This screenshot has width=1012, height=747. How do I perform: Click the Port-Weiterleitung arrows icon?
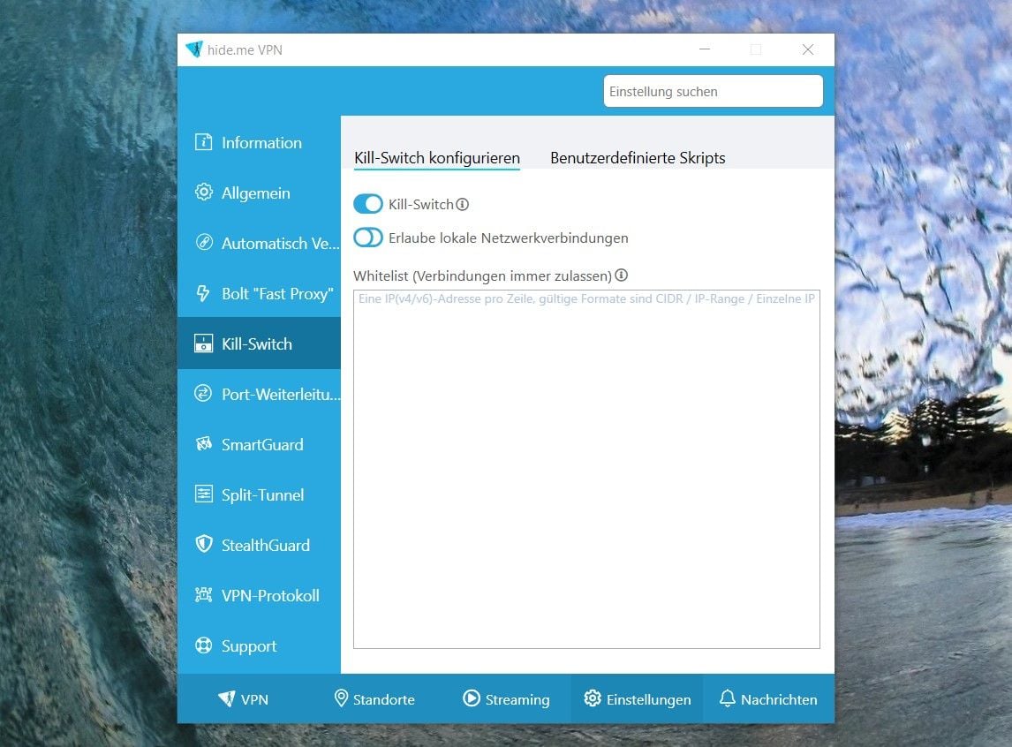203,394
